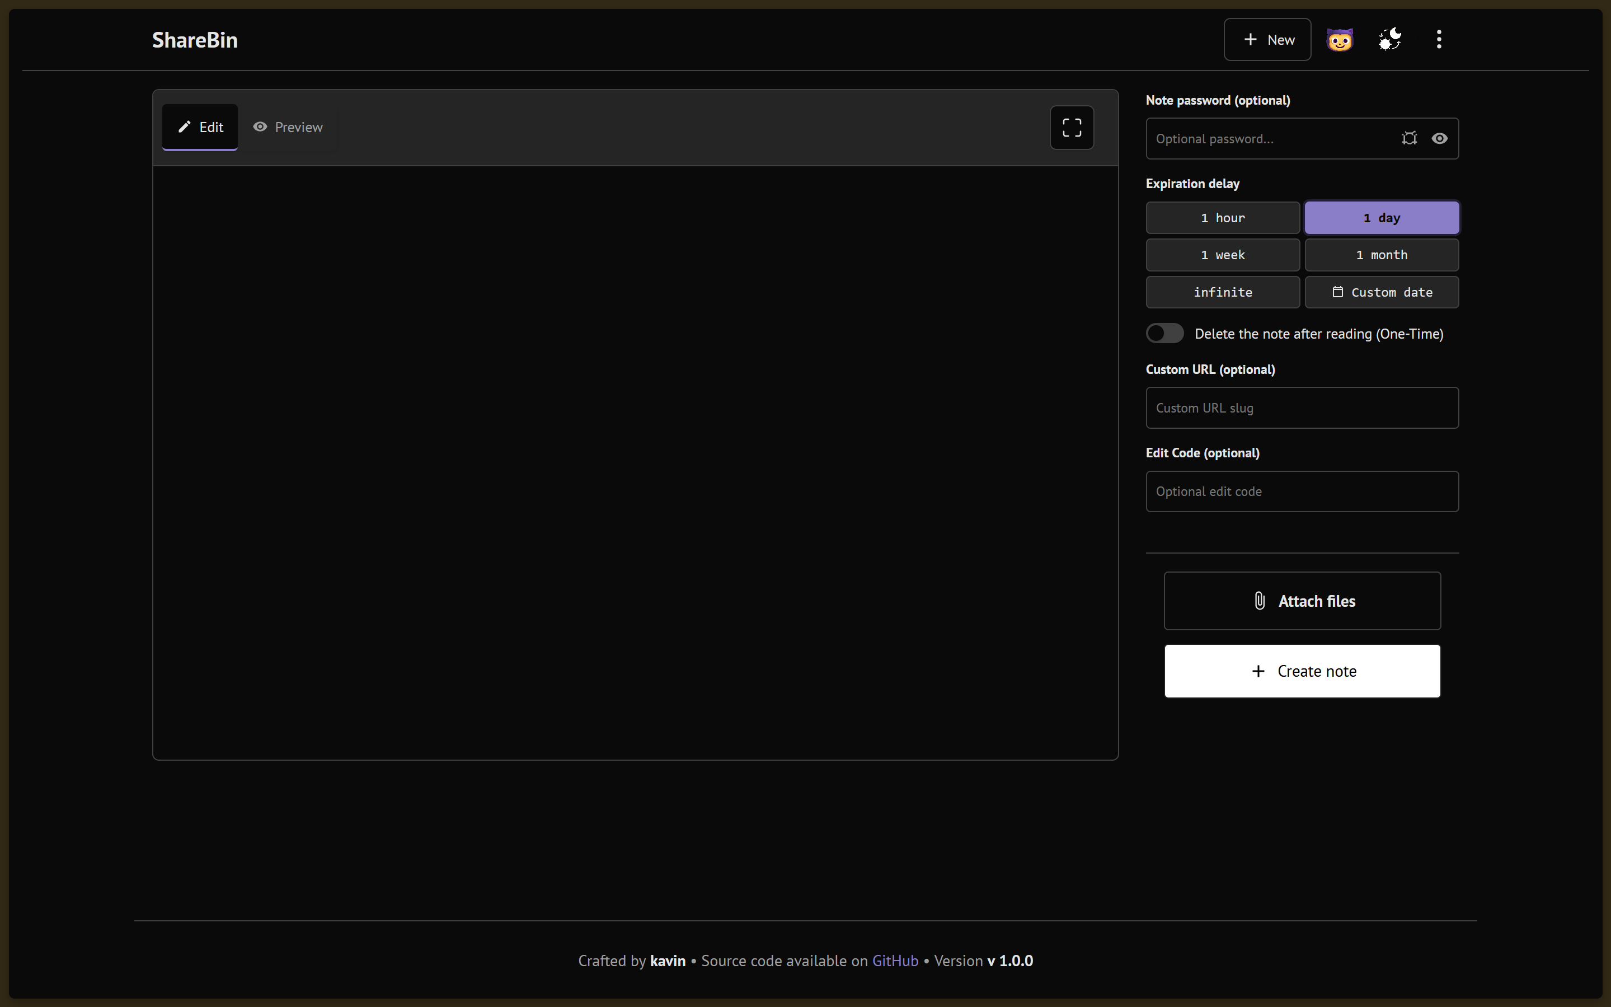The image size is (1611, 1007).
Task: Open the cat avatar icon in header
Action: (x=1340, y=40)
